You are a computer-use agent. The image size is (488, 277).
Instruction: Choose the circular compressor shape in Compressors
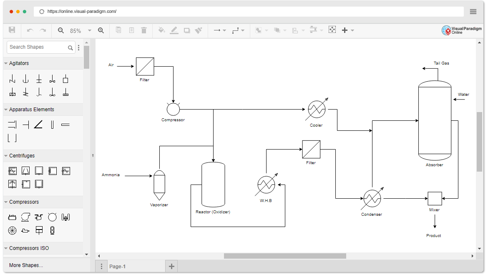(52, 217)
